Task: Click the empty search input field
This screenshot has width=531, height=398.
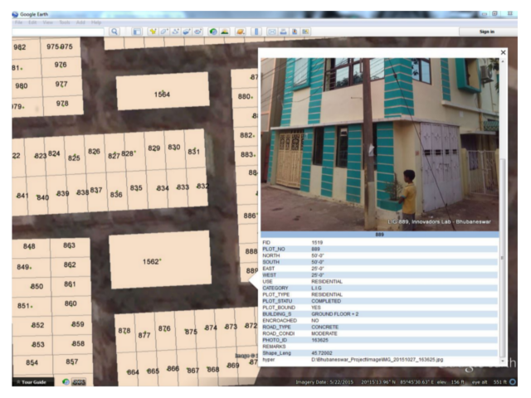Action: pos(58,32)
